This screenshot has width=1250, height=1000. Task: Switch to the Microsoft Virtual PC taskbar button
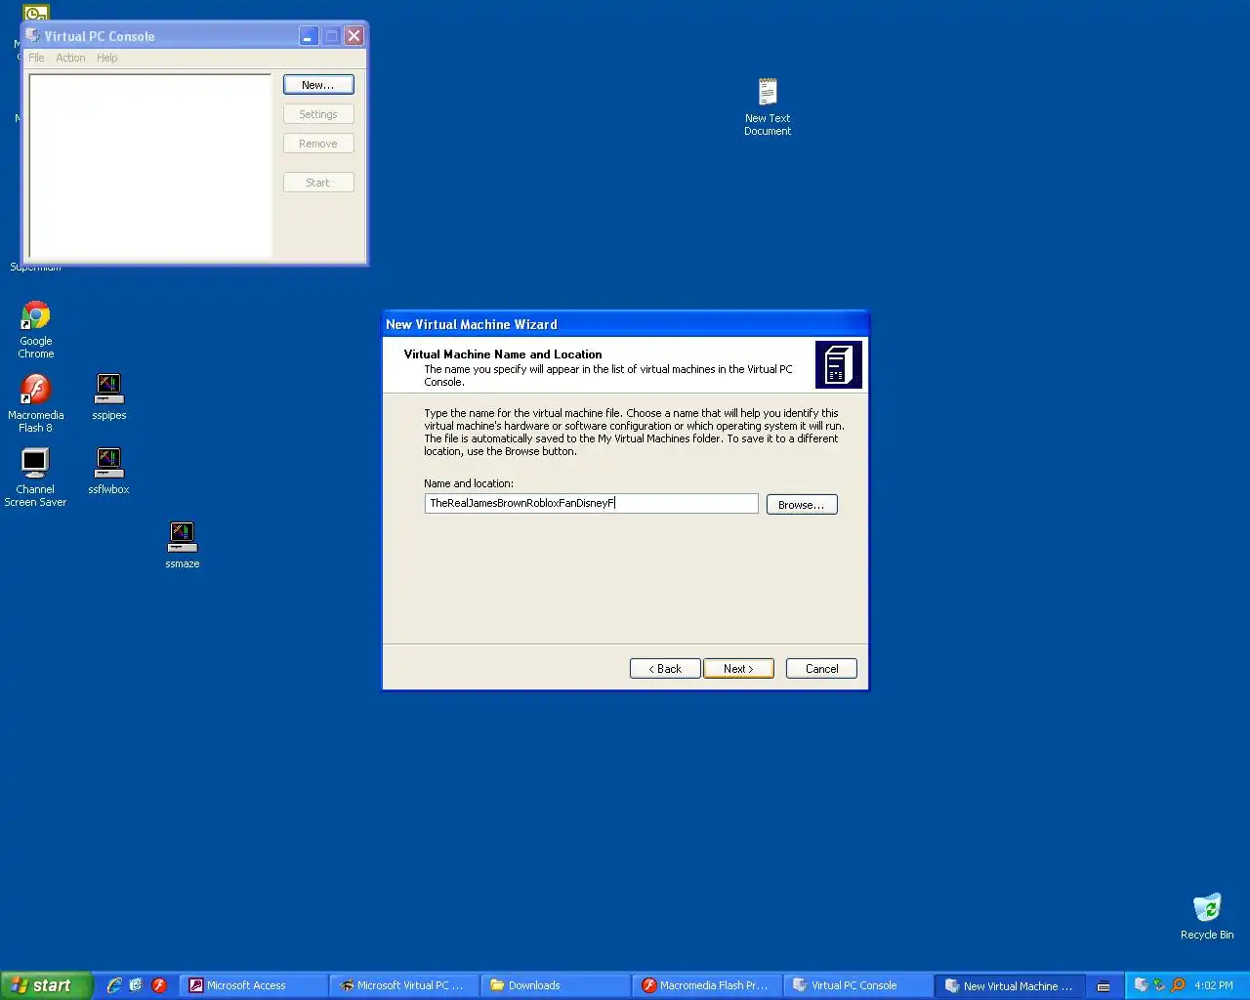[x=405, y=985]
